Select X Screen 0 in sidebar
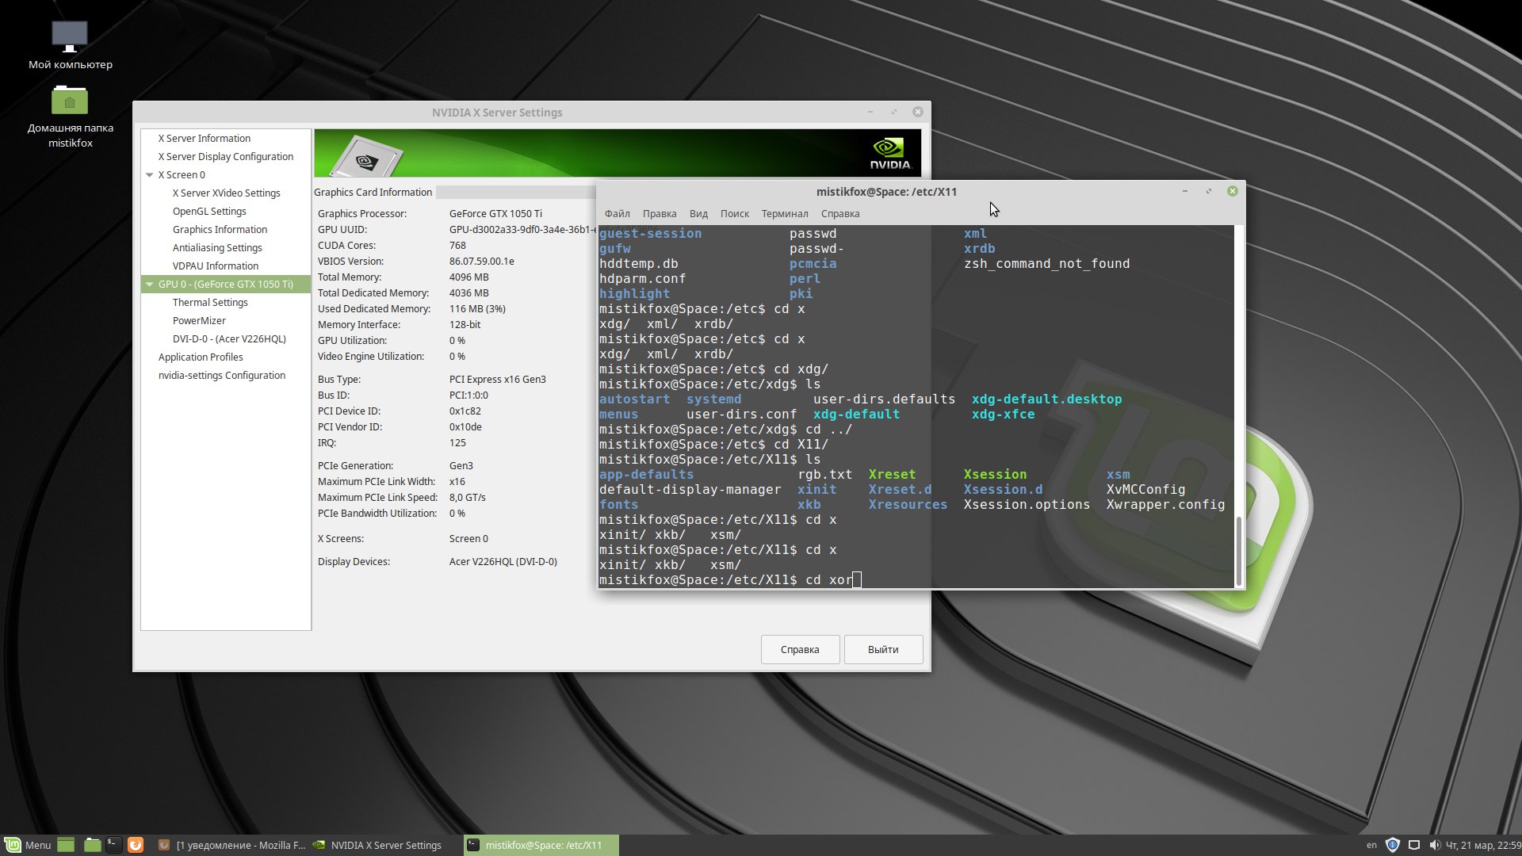The height and width of the screenshot is (856, 1522). point(182,174)
